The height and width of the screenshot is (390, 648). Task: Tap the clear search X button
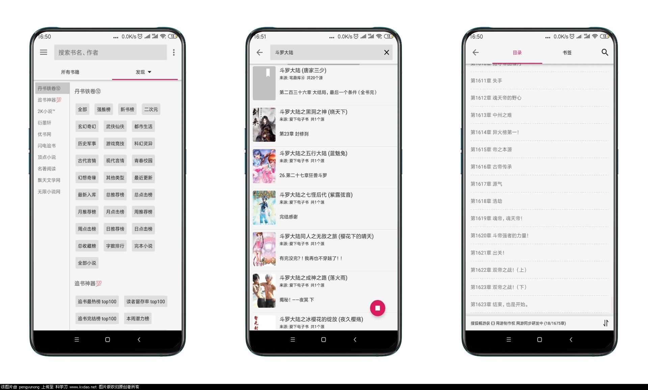point(387,52)
